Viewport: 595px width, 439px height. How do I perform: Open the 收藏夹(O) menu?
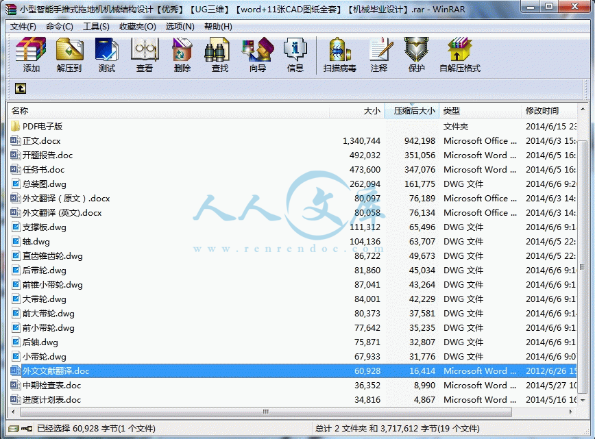(x=137, y=27)
